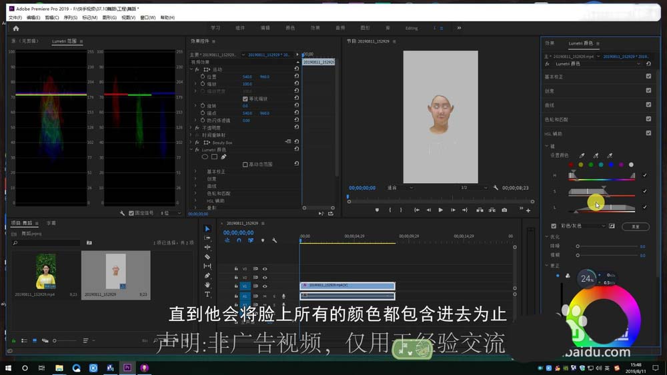Open the Edit menu
Viewport: 667px width, 375px height.
click(33, 17)
